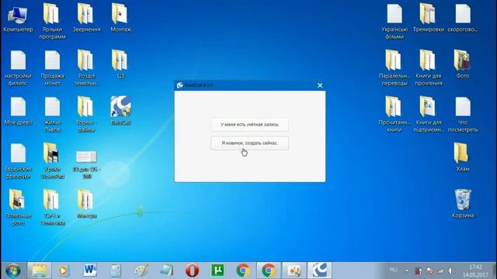Select the Корзина recycle bin
Screen dimensions: 497x279
tap(463, 204)
